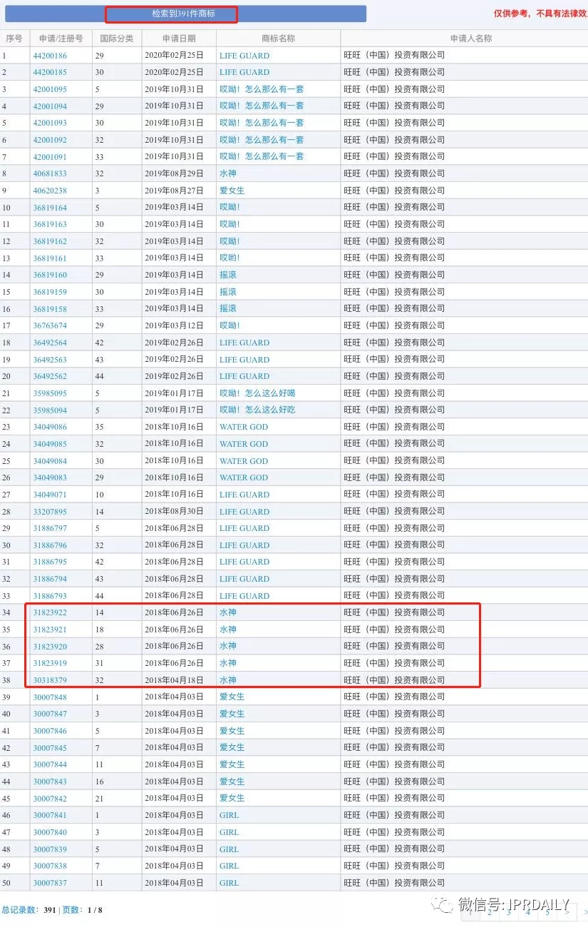The height and width of the screenshot is (930, 588).
Task: Click the 申请/注册号 column header
Action: 61,39
